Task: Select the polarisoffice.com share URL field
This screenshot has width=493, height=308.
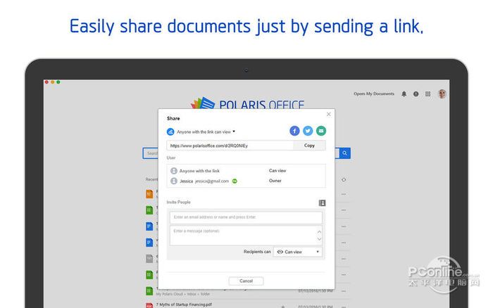Action: click(230, 146)
